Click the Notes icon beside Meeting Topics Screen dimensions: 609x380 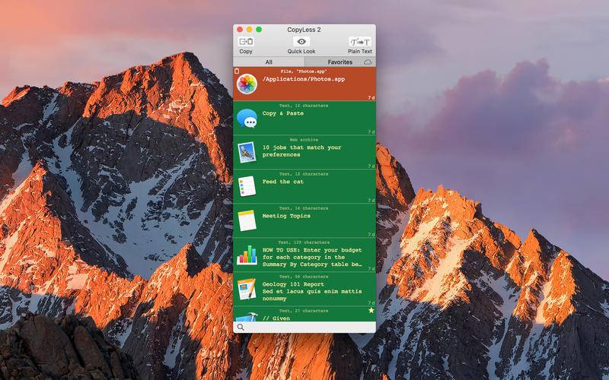pos(247,220)
